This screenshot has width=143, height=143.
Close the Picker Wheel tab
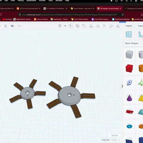93,9
